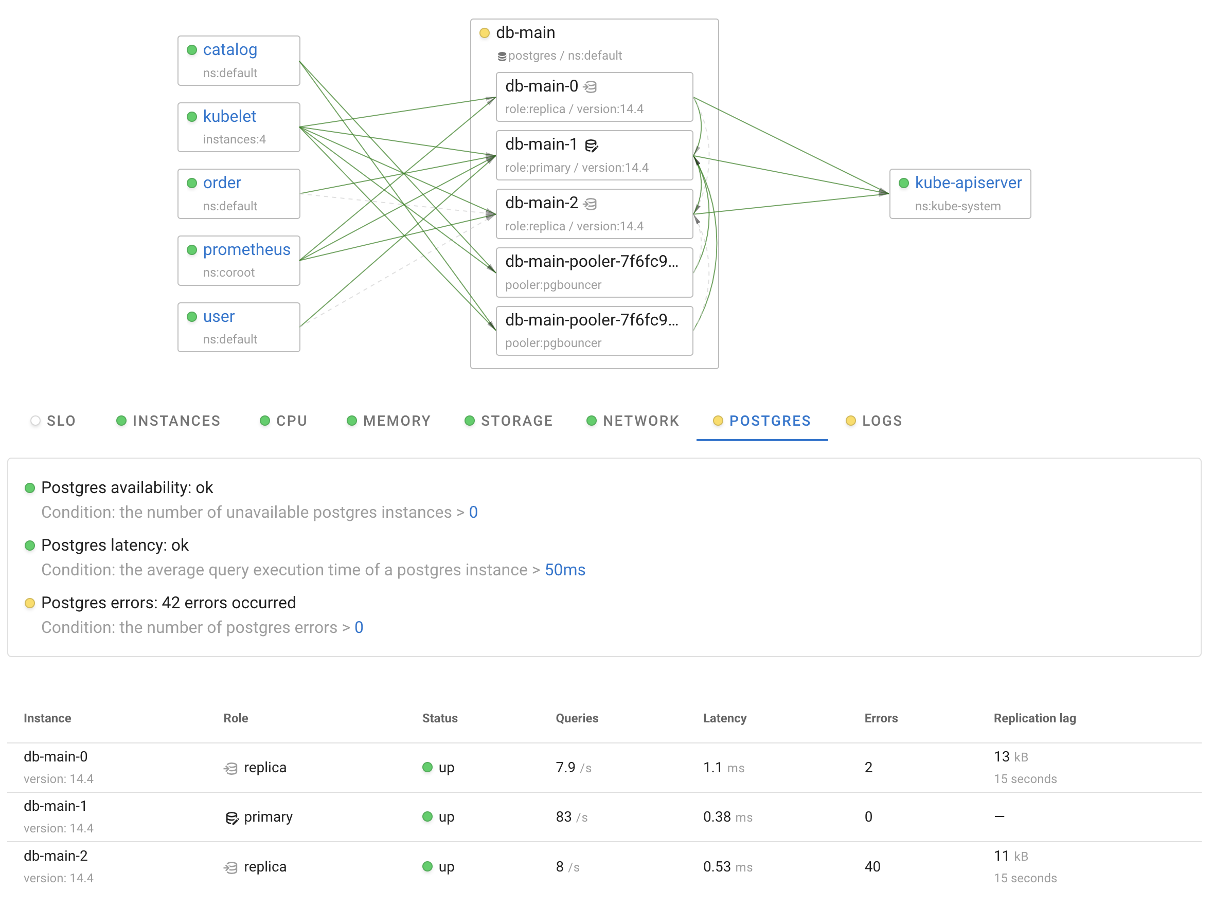1213x908 pixels.
Task: Click the replica icon next to db-main-0 node
Action: (x=590, y=86)
